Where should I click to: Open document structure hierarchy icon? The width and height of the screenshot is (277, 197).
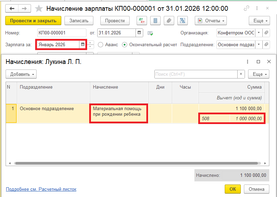click(x=183, y=20)
